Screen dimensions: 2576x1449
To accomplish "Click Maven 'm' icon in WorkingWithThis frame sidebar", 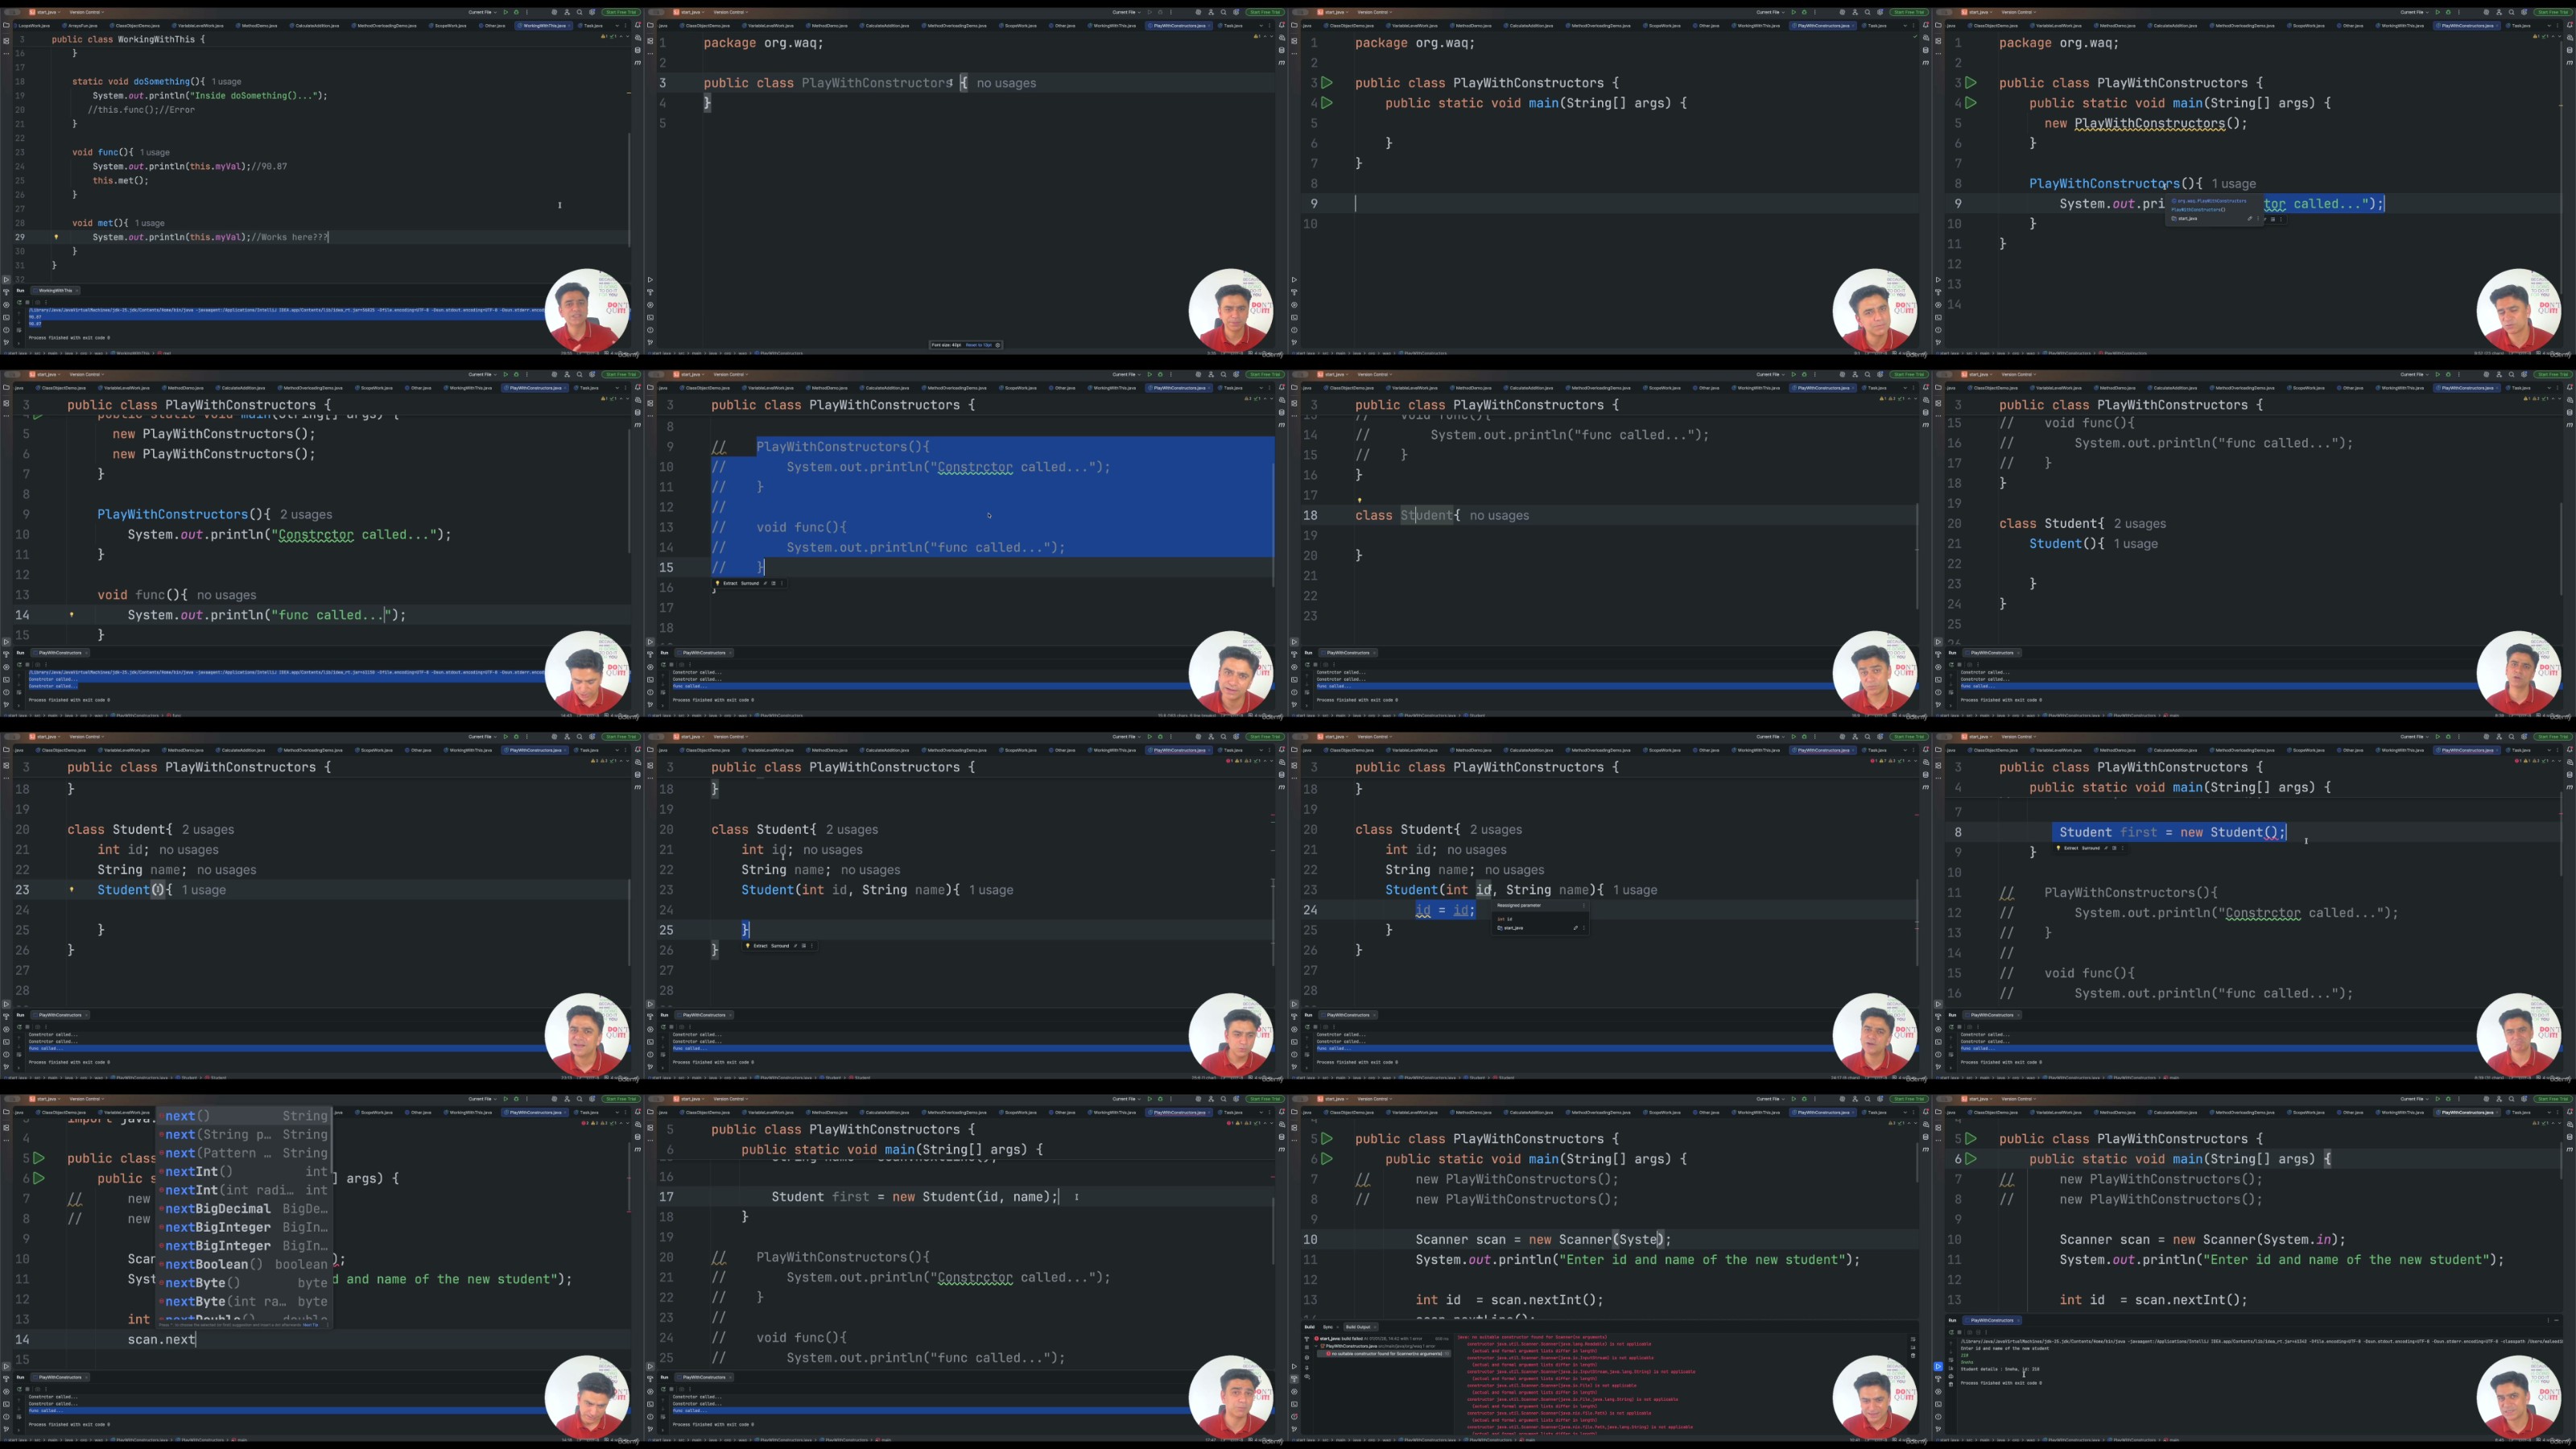I will tap(637, 63).
